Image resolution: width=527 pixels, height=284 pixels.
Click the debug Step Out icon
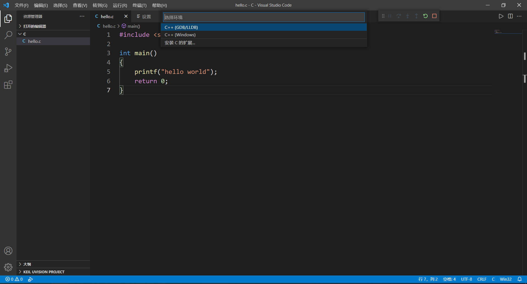coord(416,16)
